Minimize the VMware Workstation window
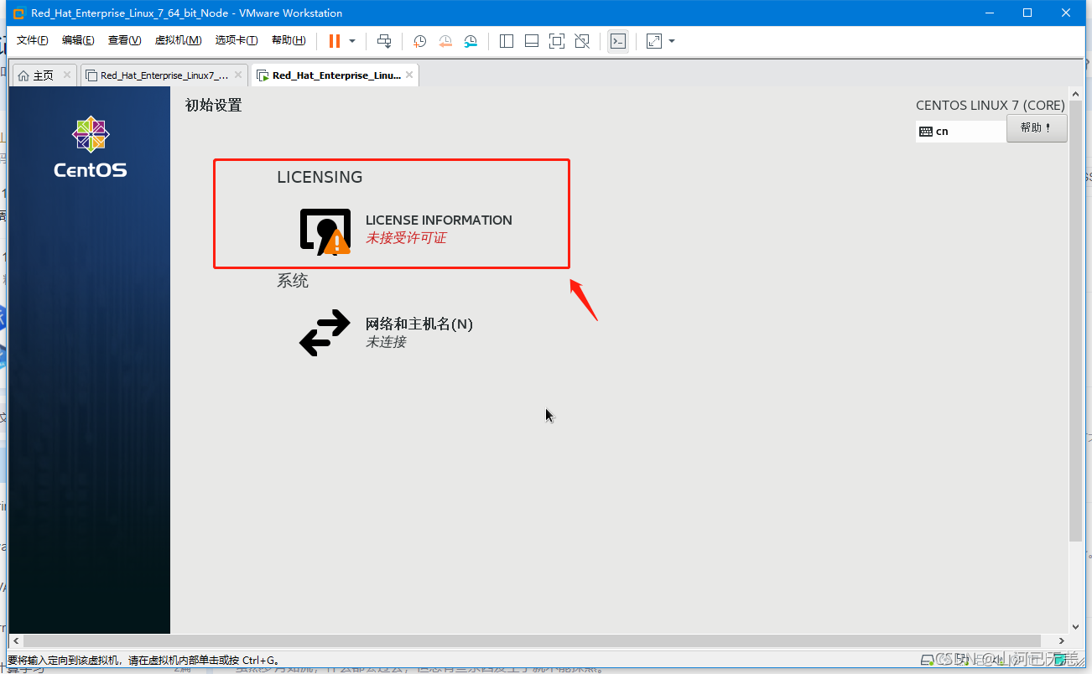This screenshot has width=1092, height=674. point(989,13)
